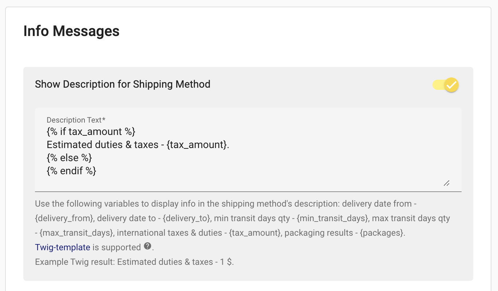The width and height of the screenshot is (498, 291).
Task: Click the {min_transit_days} variable hint
Action: point(331,218)
